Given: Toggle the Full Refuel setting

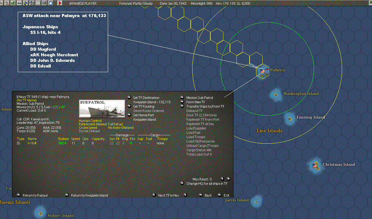Looking at the screenshot, I should [x=115, y=124].
